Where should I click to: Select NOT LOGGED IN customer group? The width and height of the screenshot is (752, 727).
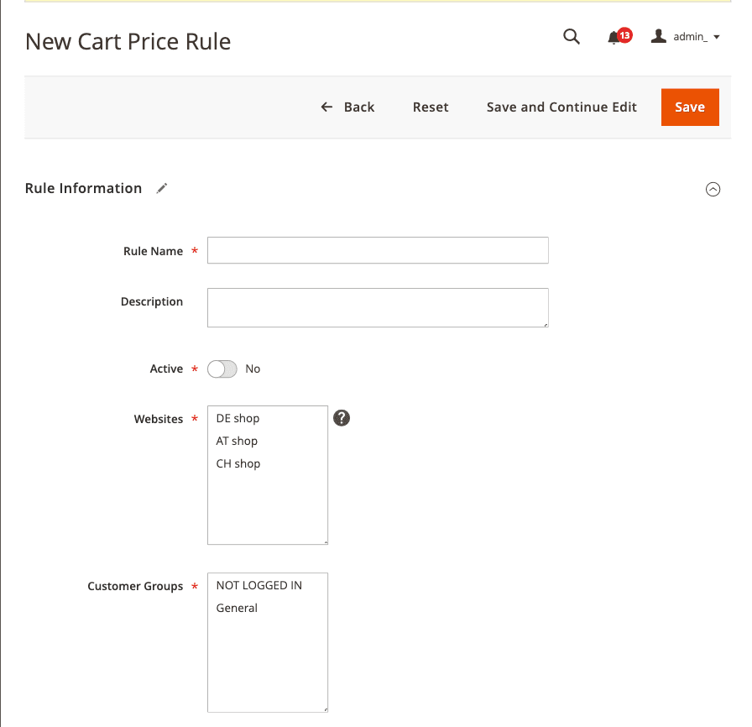(x=259, y=585)
